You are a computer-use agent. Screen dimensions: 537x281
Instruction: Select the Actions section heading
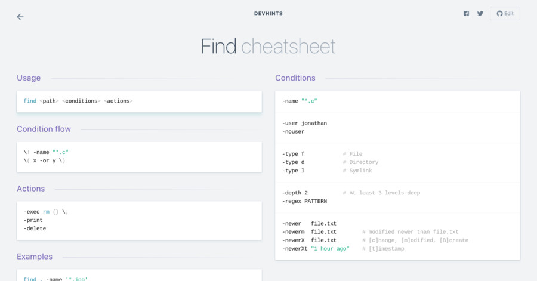(x=30, y=189)
